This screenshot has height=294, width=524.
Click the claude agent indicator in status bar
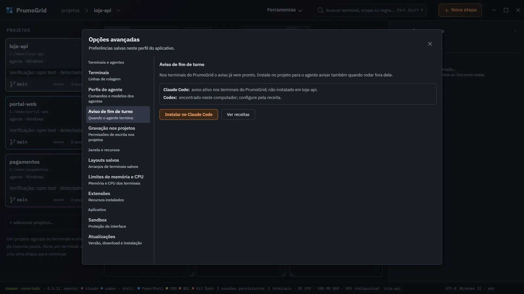click(x=89, y=288)
